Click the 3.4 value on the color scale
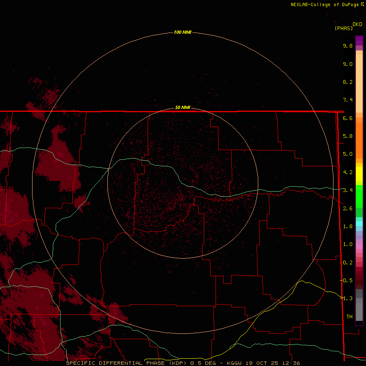366x366 pixels. point(348,190)
